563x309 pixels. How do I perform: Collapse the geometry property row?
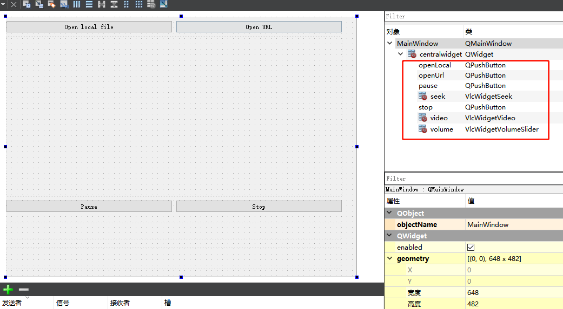click(389, 258)
